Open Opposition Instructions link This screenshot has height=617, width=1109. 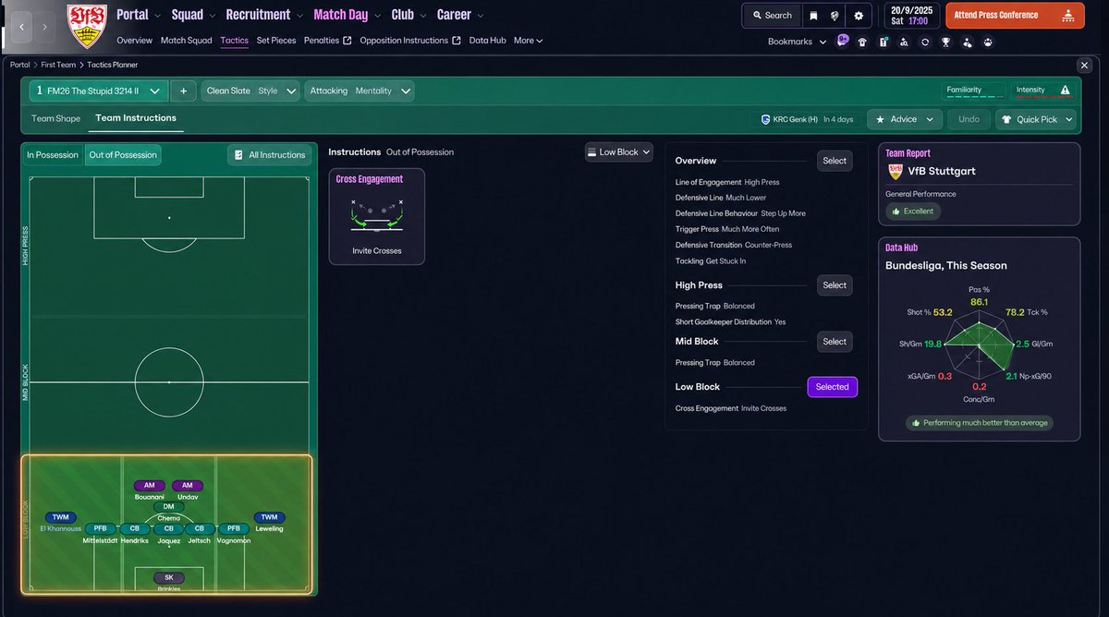click(409, 41)
